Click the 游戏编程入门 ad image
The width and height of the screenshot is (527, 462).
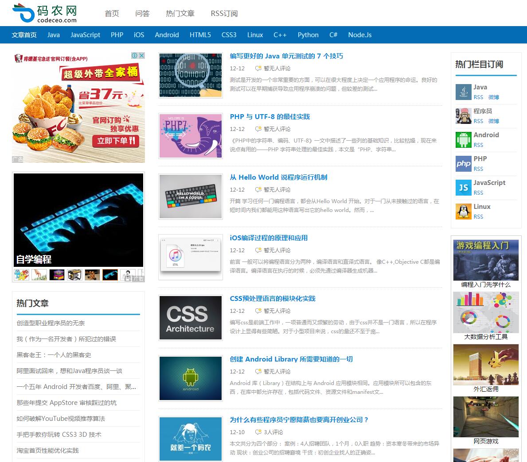point(486,260)
